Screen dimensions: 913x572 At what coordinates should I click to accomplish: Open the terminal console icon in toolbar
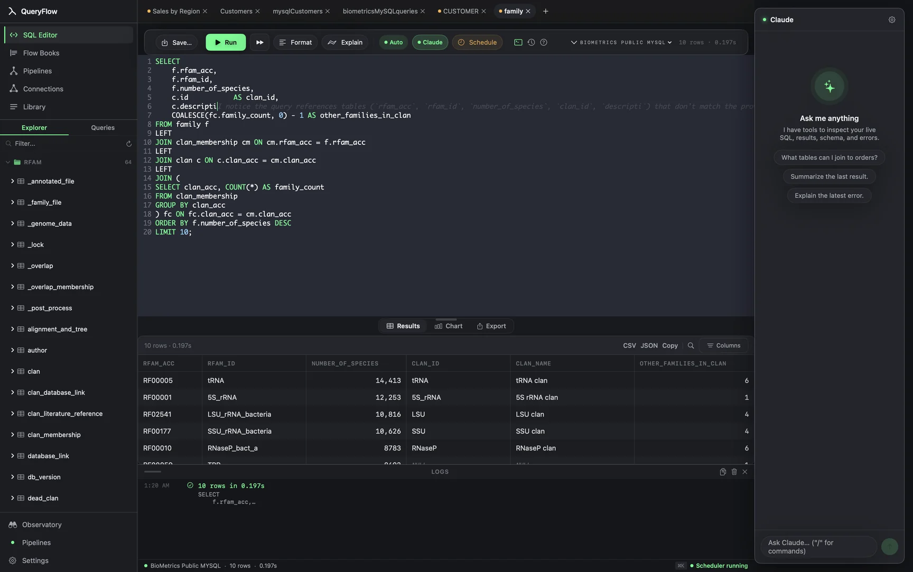point(518,42)
